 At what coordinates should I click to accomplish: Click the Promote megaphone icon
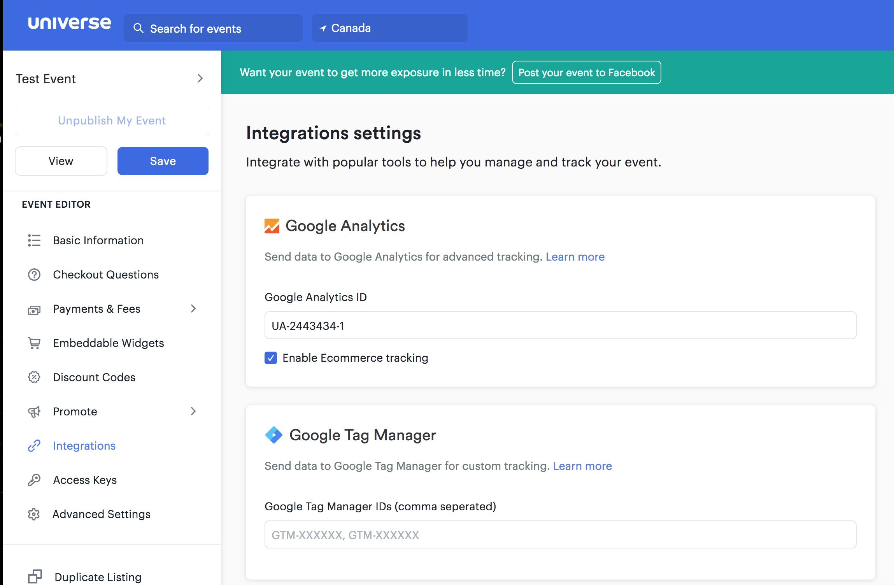pyautogui.click(x=34, y=412)
